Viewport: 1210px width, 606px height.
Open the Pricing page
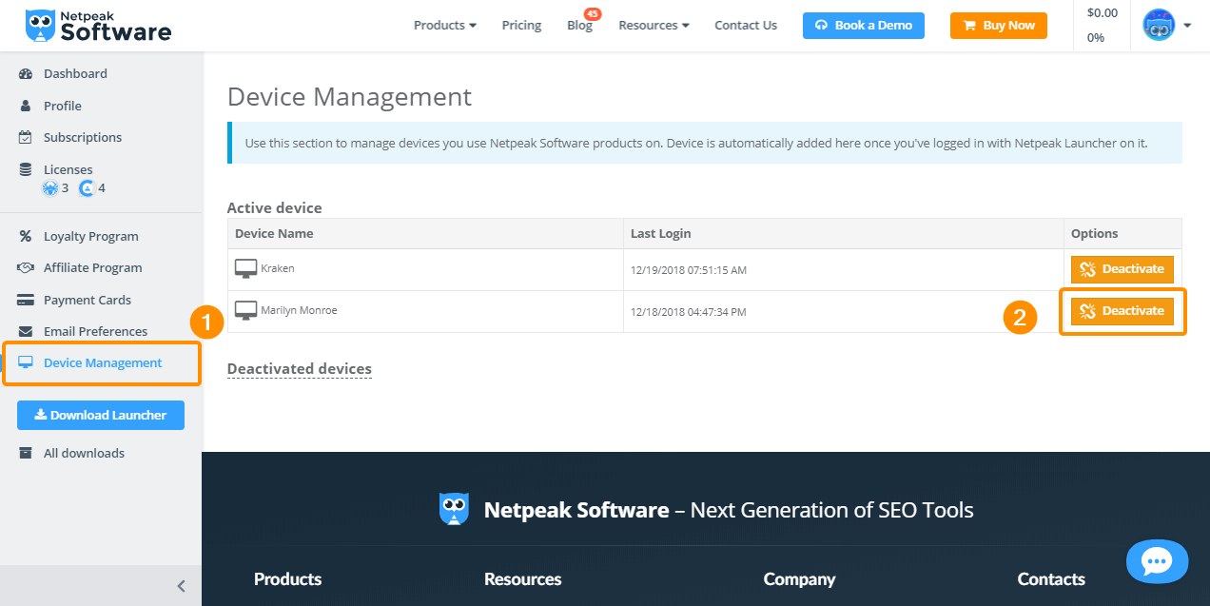521,26
